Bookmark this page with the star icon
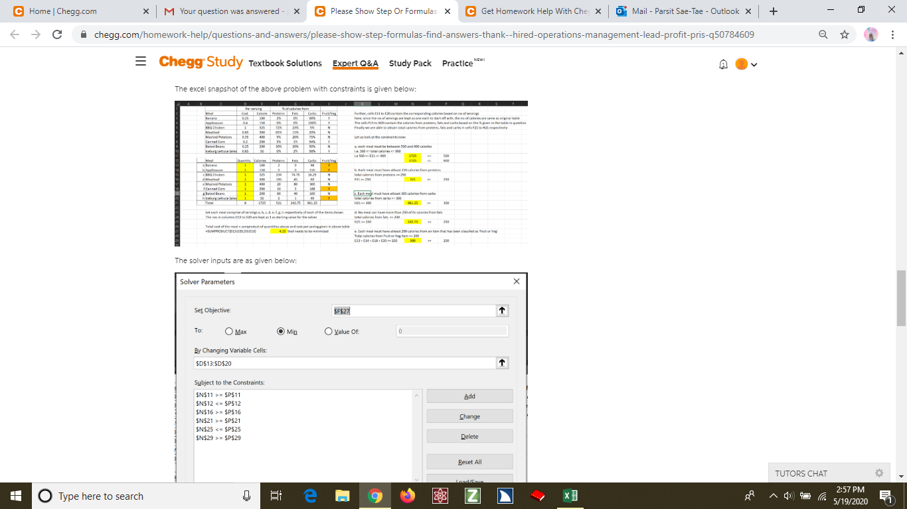This screenshot has width=907, height=509. click(845, 34)
